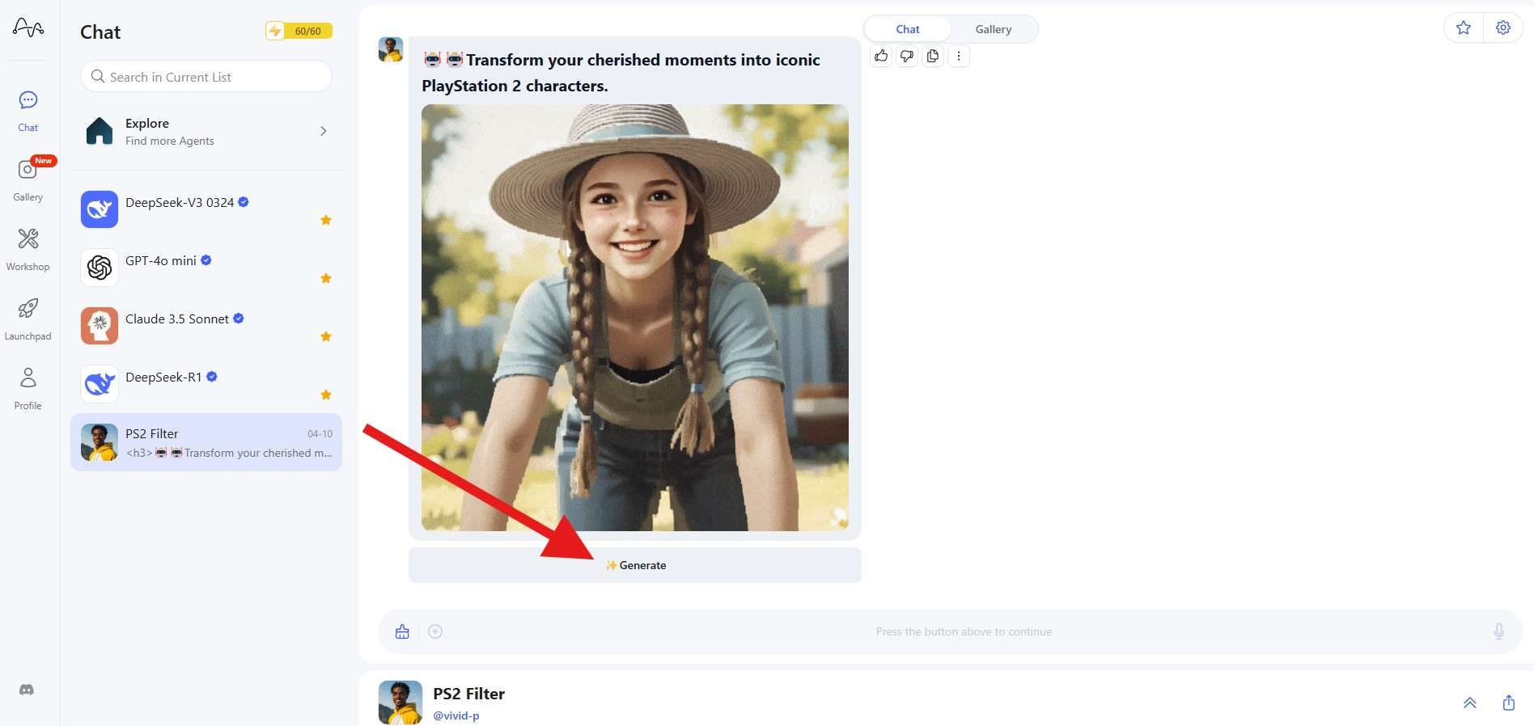1534x726 pixels.
Task: Open the GPT-4o mini chat
Action: point(206,268)
